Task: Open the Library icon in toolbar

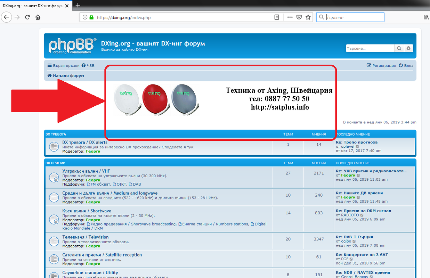Action: click(426, 17)
